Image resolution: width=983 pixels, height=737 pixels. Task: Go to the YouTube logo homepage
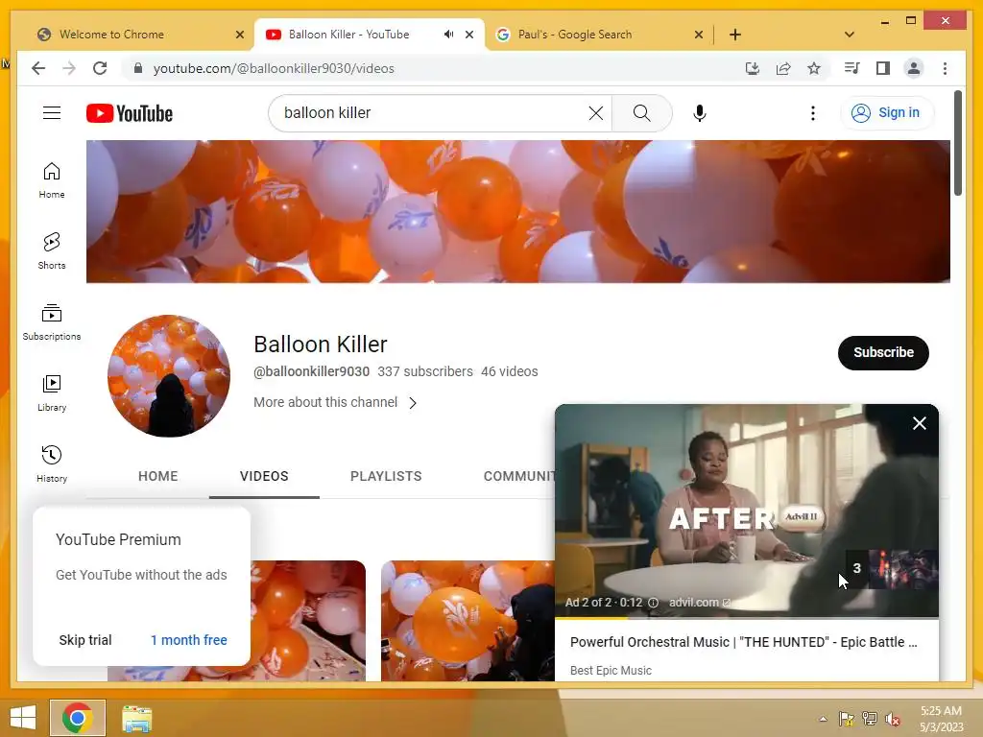130,113
